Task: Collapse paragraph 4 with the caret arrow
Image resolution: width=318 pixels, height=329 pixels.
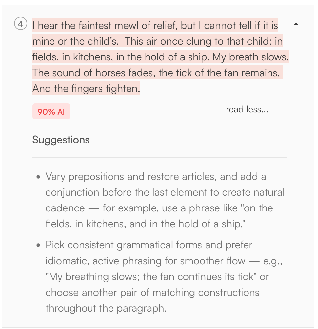Action: [296, 24]
